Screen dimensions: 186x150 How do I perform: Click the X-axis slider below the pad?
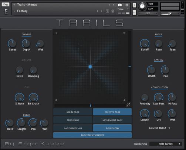coord(90,106)
